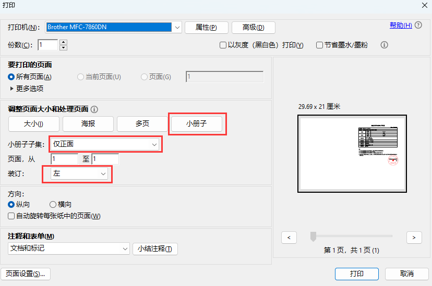Enable grayscale (black and white) printing
This screenshot has width=432, height=286.
[223, 45]
